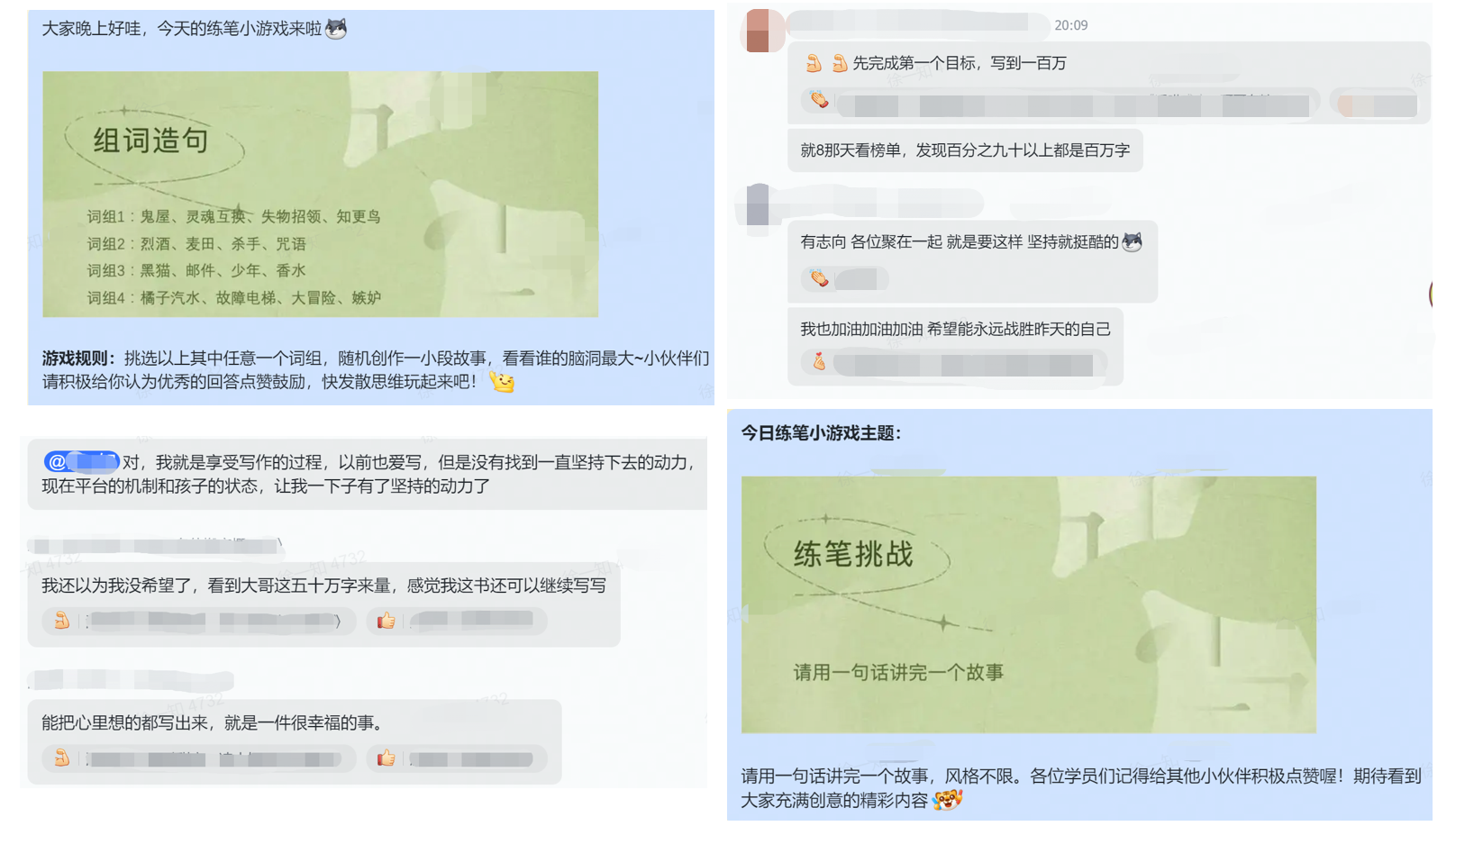Image resolution: width=1483 pixels, height=844 pixels.
Task: Click clap reaction under 坚持就挺酷的 message
Action: click(x=818, y=278)
